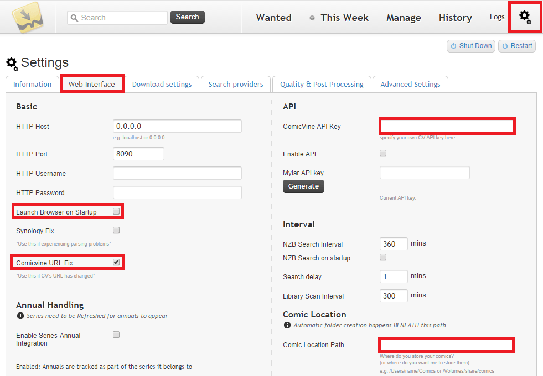This screenshot has height=376, width=543.
Task: Click the ComicVine API Key field
Action: point(447,126)
